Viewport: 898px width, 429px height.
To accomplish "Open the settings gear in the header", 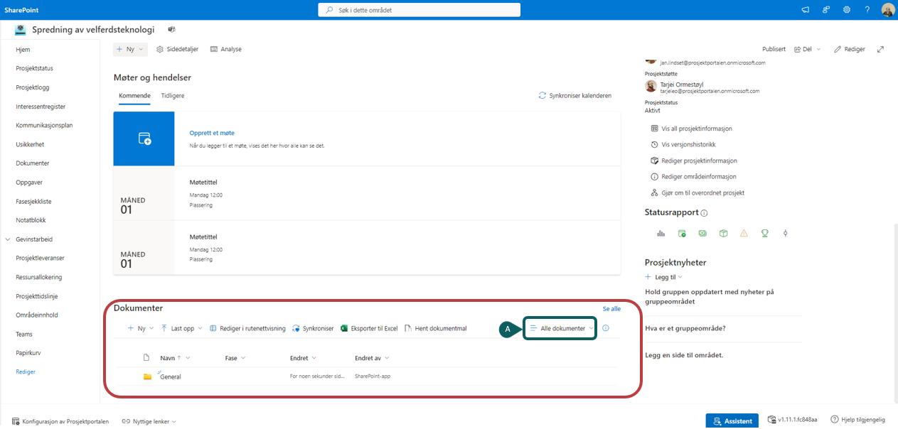I will 847,10.
